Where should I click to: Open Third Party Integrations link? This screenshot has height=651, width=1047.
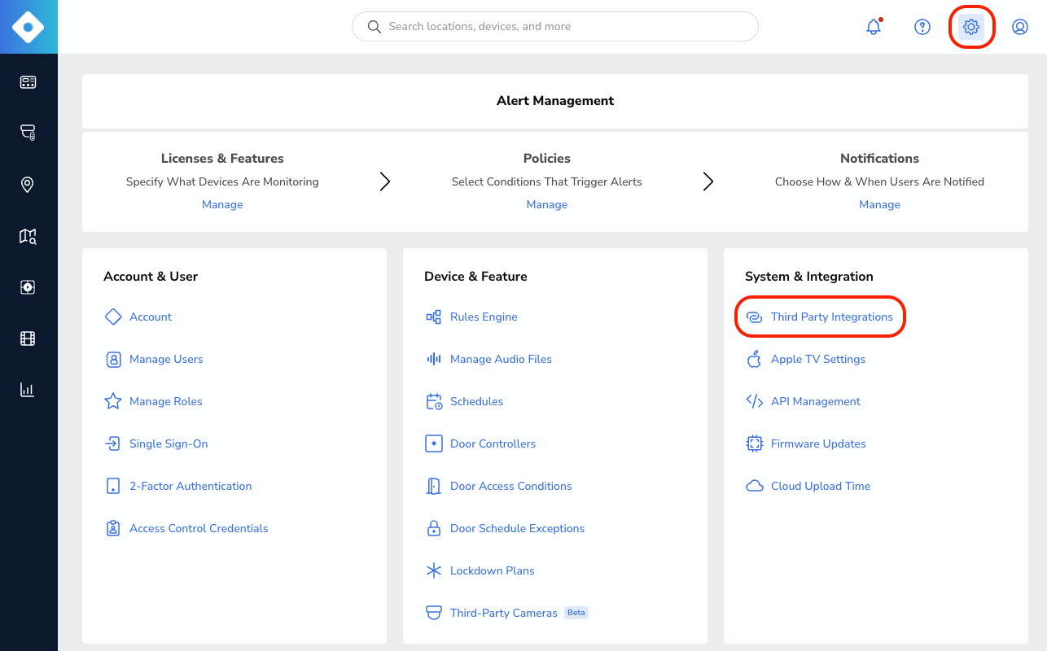(832, 317)
